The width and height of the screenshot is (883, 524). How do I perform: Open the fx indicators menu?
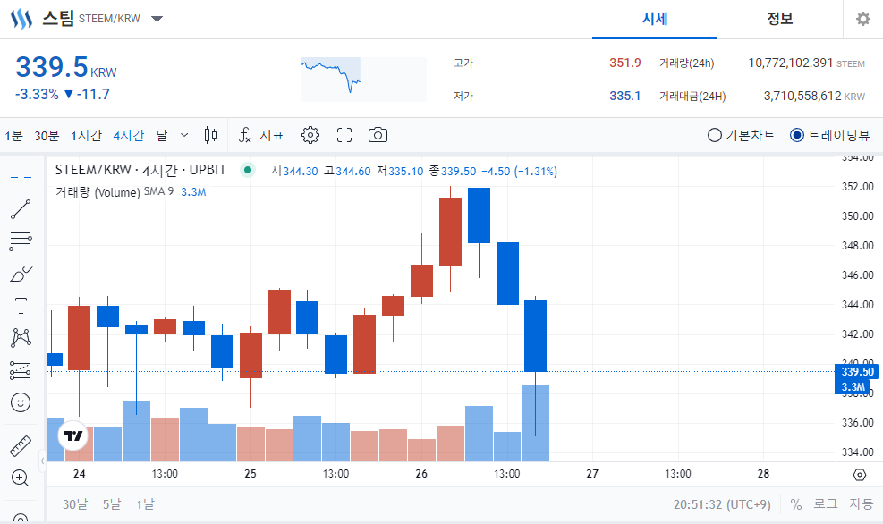pyautogui.click(x=244, y=135)
